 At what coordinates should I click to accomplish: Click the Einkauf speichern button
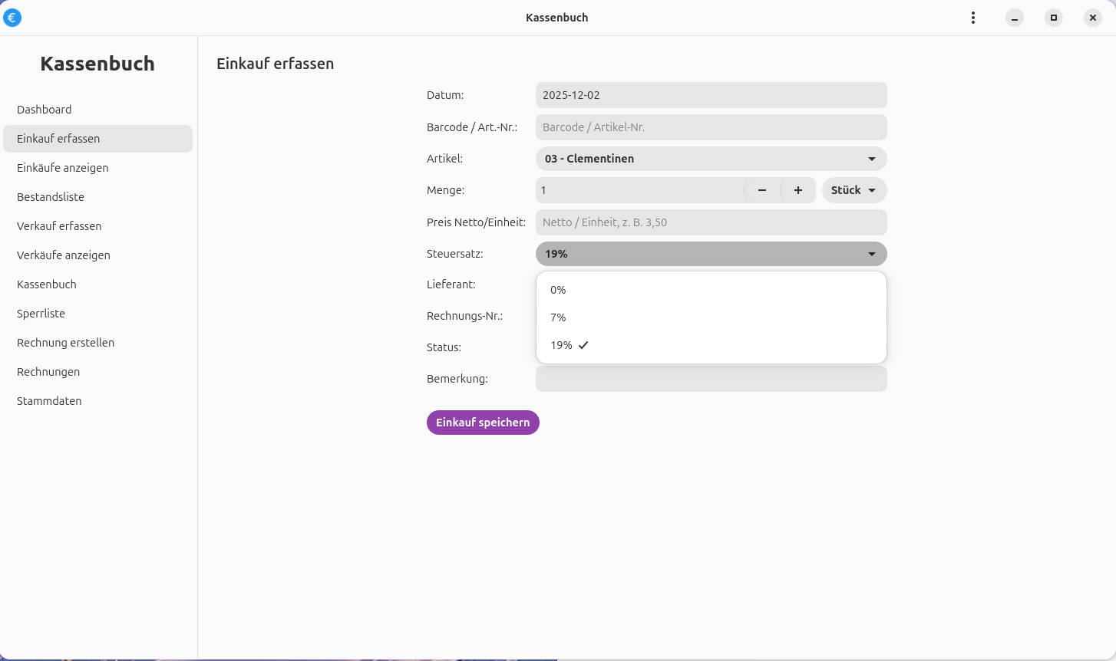point(483,423)
